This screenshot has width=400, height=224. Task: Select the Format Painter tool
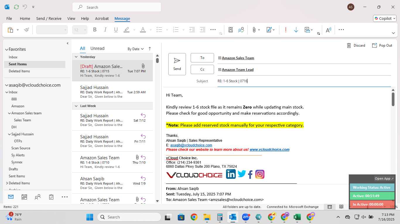click(27, 30)
